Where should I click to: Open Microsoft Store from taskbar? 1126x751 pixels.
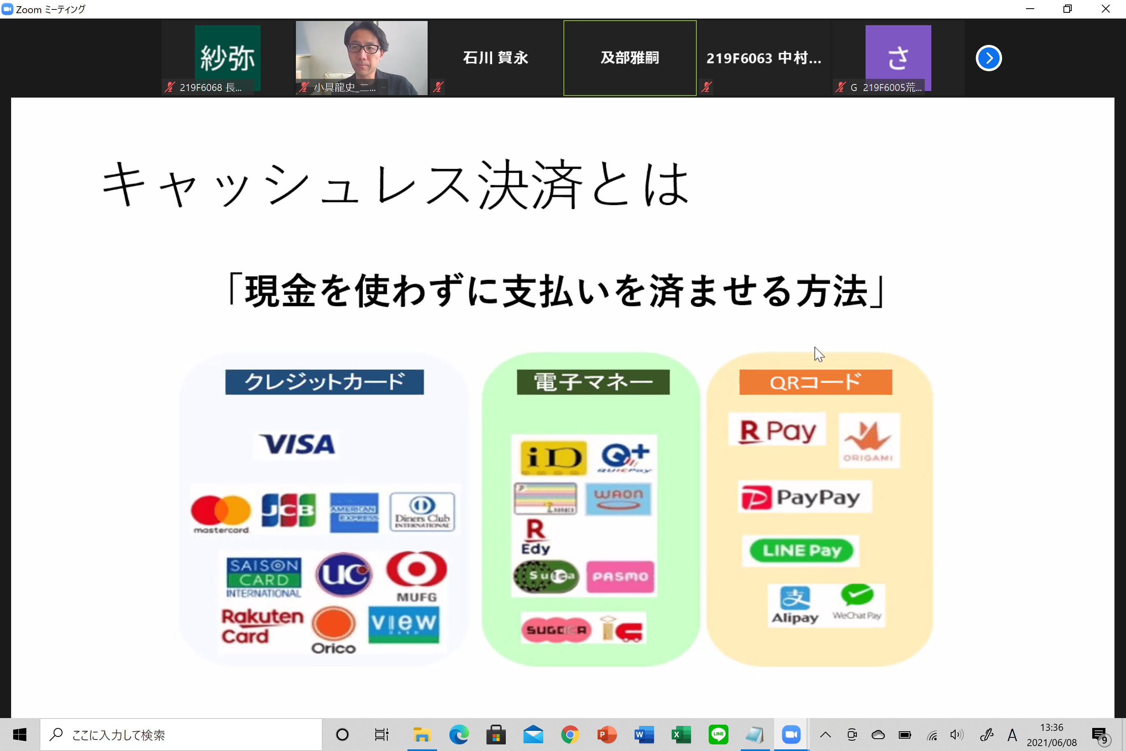point(496,734)
